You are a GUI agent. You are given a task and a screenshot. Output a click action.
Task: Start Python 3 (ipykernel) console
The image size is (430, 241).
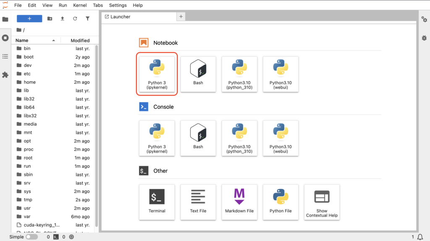[157, 138]
